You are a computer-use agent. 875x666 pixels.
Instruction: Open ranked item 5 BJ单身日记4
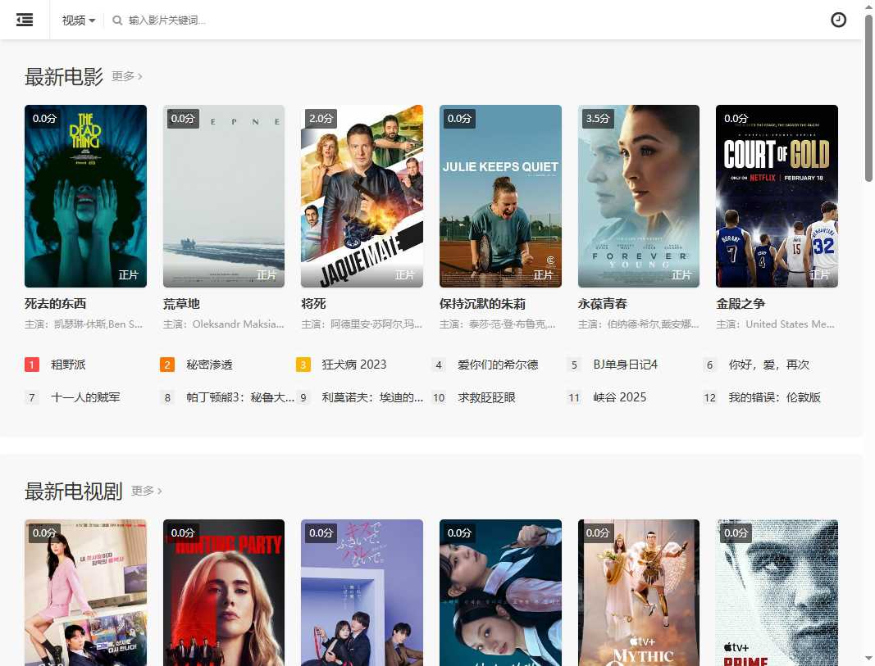[625, 365]
